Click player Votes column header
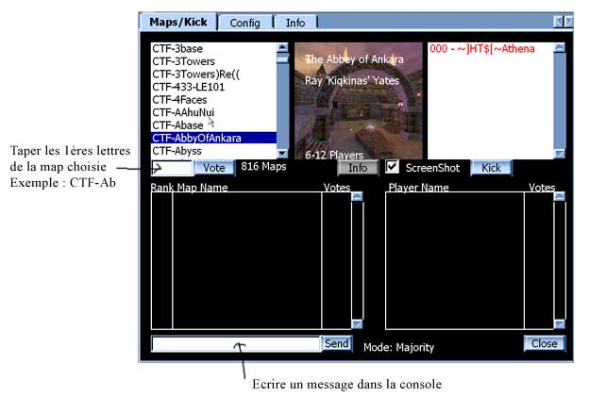Screen dimensions: 589x414 pyautogui.click(x=542, y=188)
